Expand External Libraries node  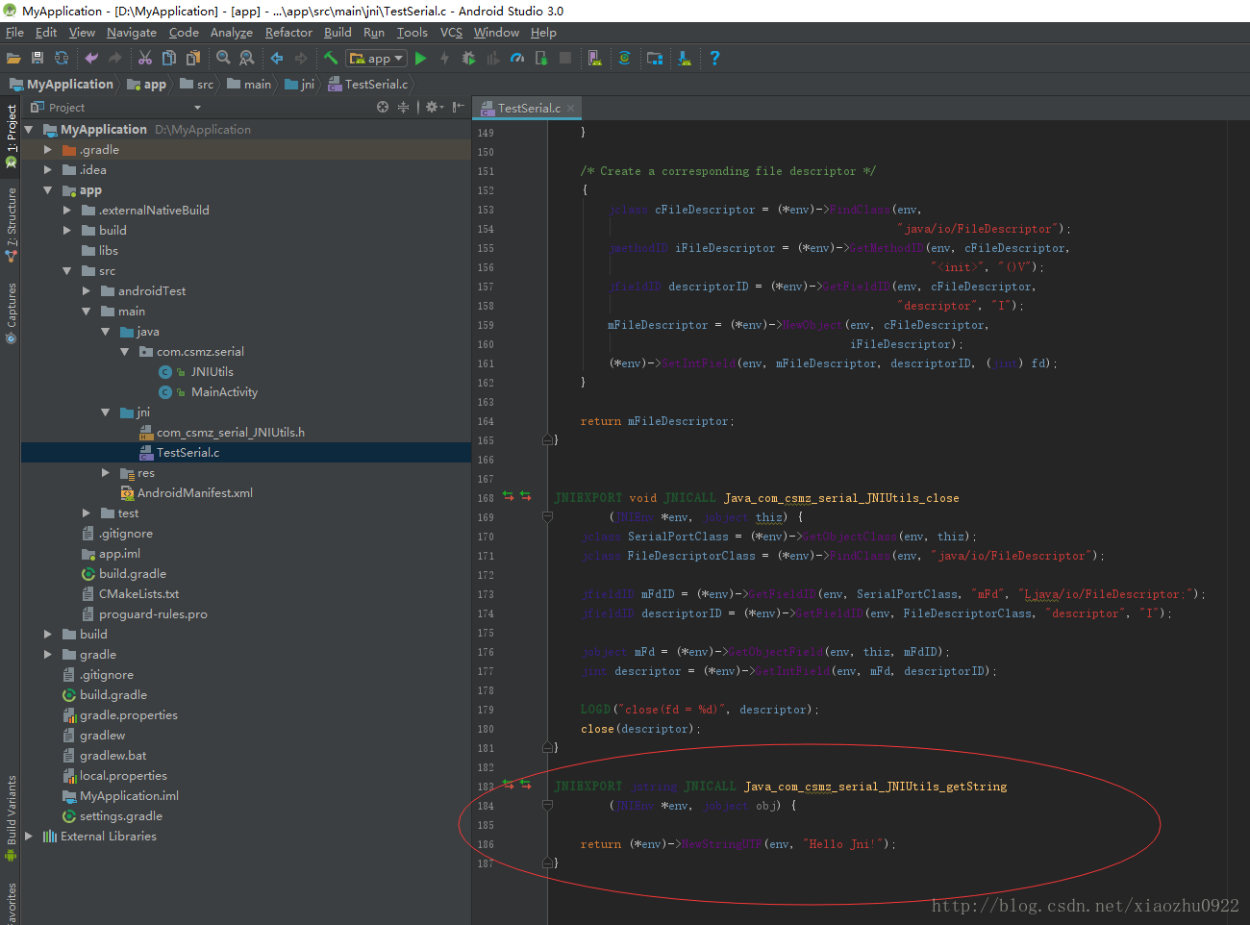[x=29, y=837]
